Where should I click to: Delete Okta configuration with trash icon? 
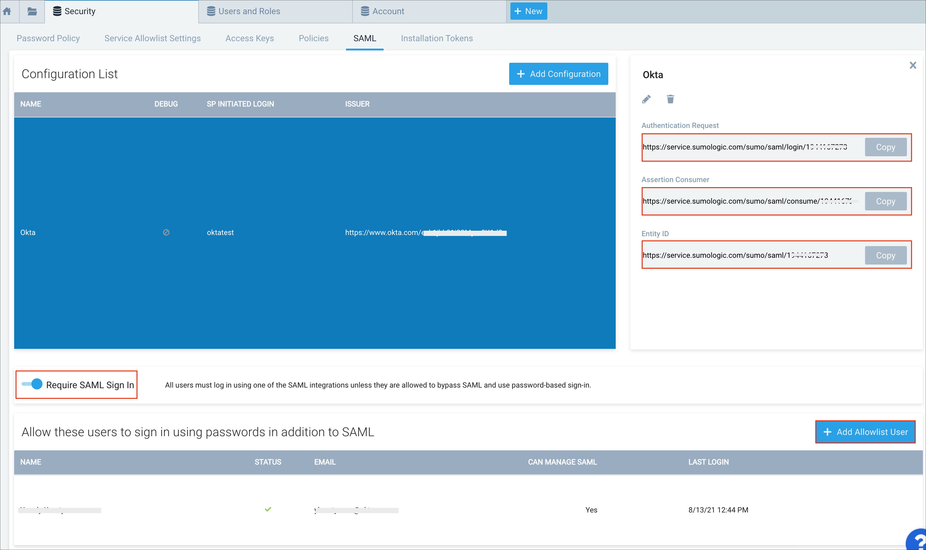[670, 99]
